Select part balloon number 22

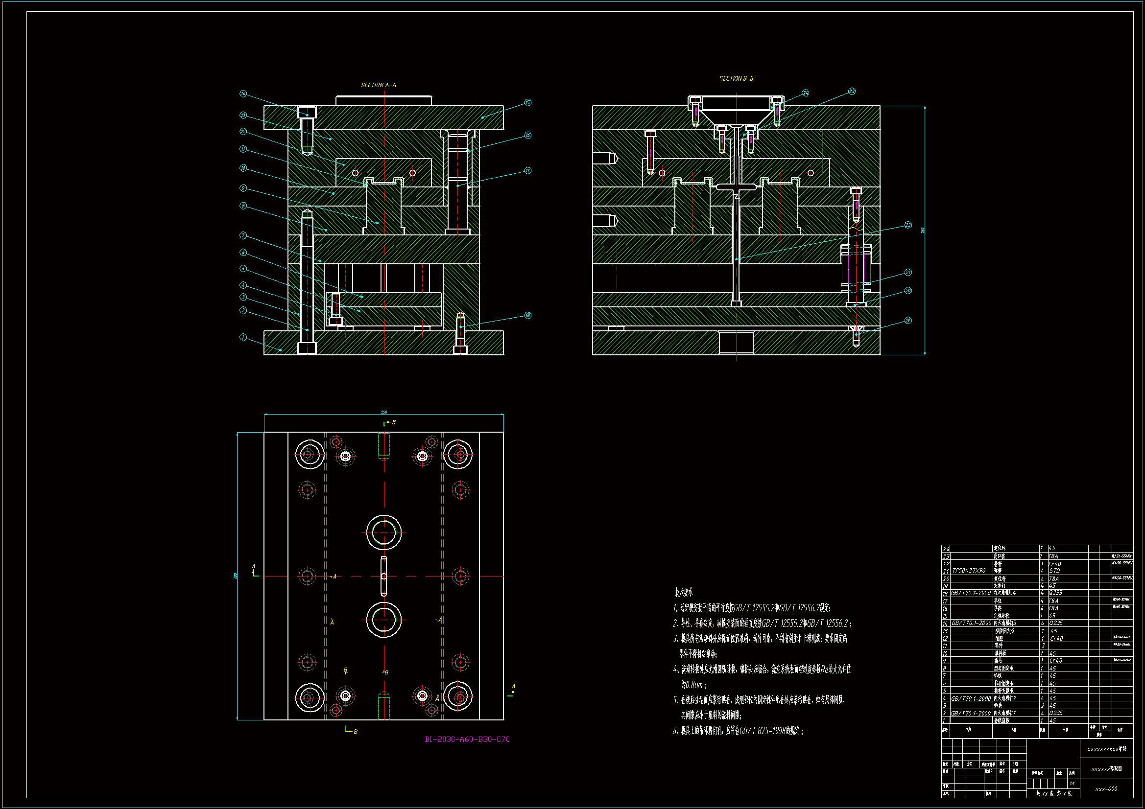[908, 225]
